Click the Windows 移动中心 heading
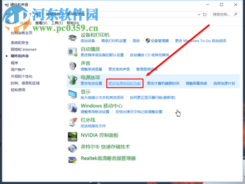The width and height of the screenshot is (245, 184). tap(101, 106)
